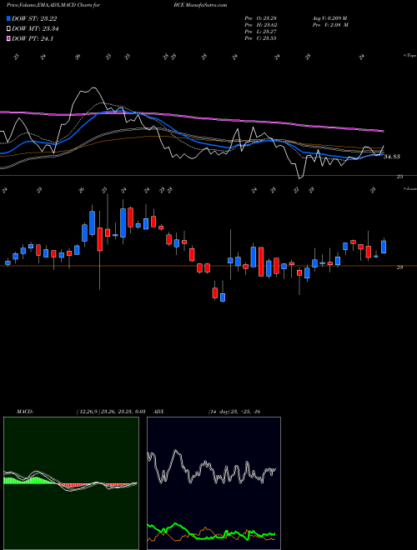The width and height of the screenshot is (417, 550).
Task: Click the magenta DOW PT legend swatch
Action: (8, 38)
